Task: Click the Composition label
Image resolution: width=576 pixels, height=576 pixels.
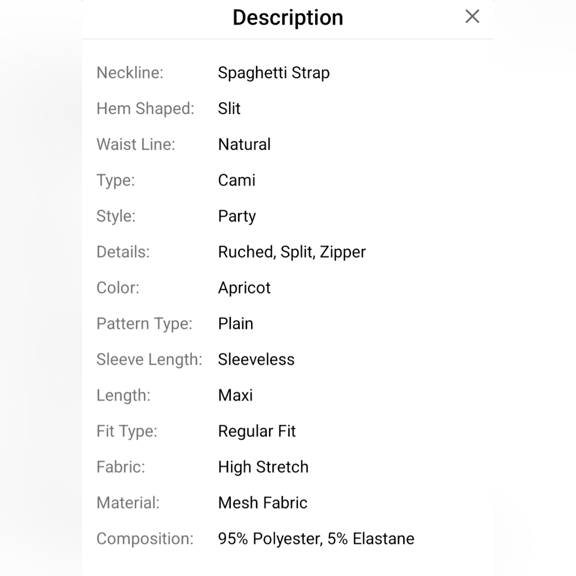Action: pyautogui.click(x=145, y=539)
